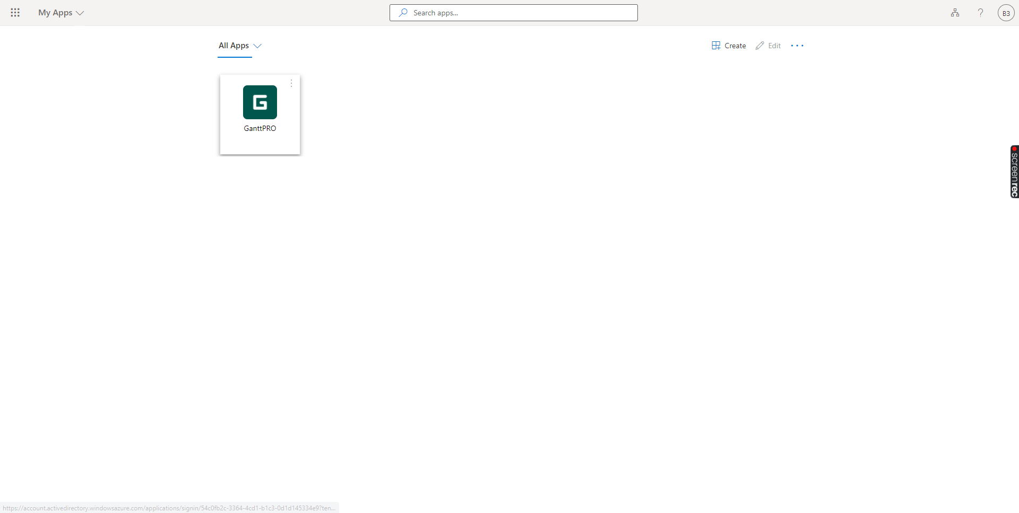Open the GanttPRO tile's vertical ellipsis menu

(291, 83)
